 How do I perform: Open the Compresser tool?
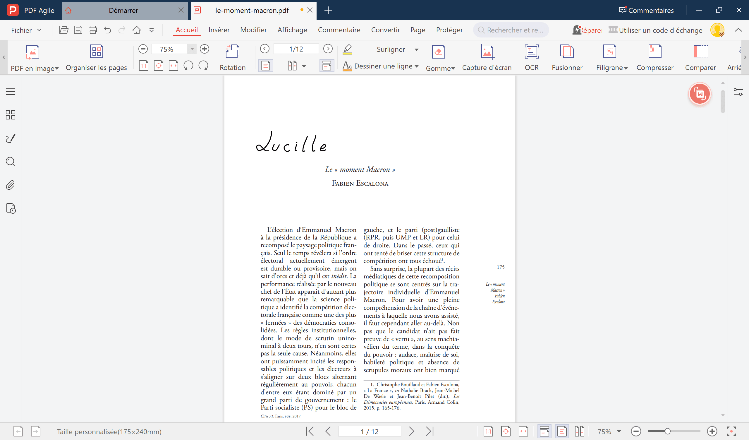(x=655, y=58)
